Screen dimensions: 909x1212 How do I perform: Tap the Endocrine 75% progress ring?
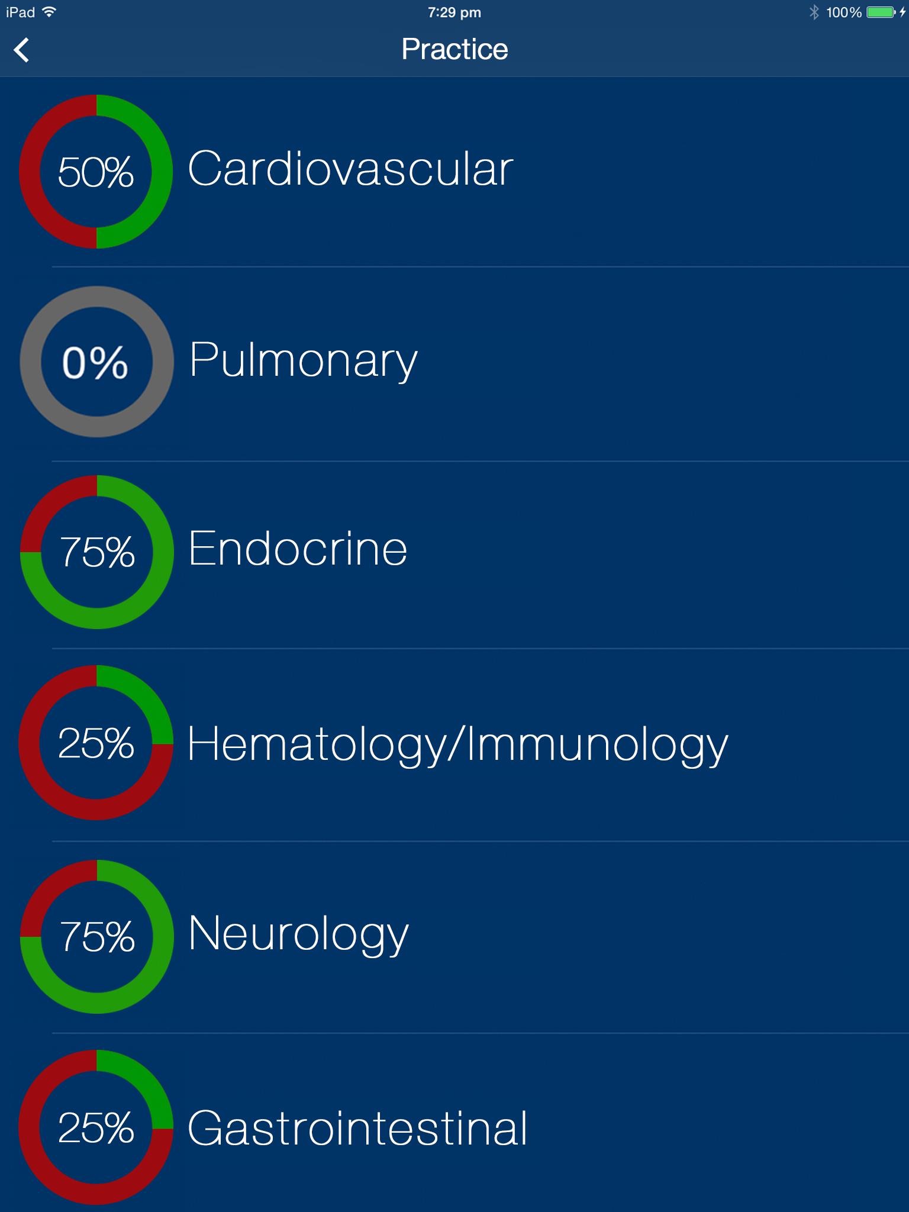tap(96, 552)
